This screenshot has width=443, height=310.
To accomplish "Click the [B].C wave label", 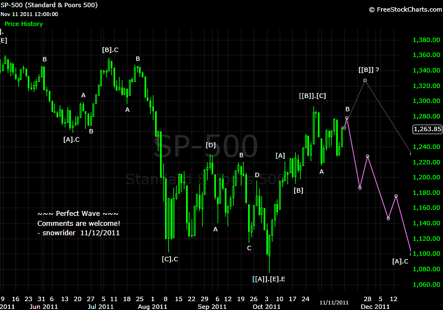I will tap(110, 50).
